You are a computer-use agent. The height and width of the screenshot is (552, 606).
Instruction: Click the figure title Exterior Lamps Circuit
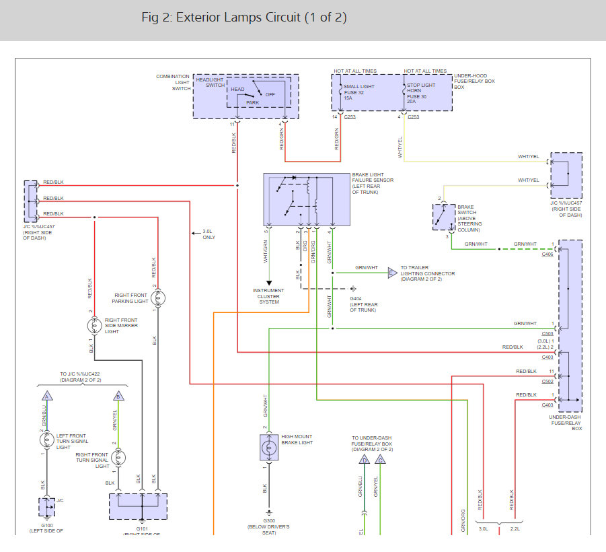[244, 17]
